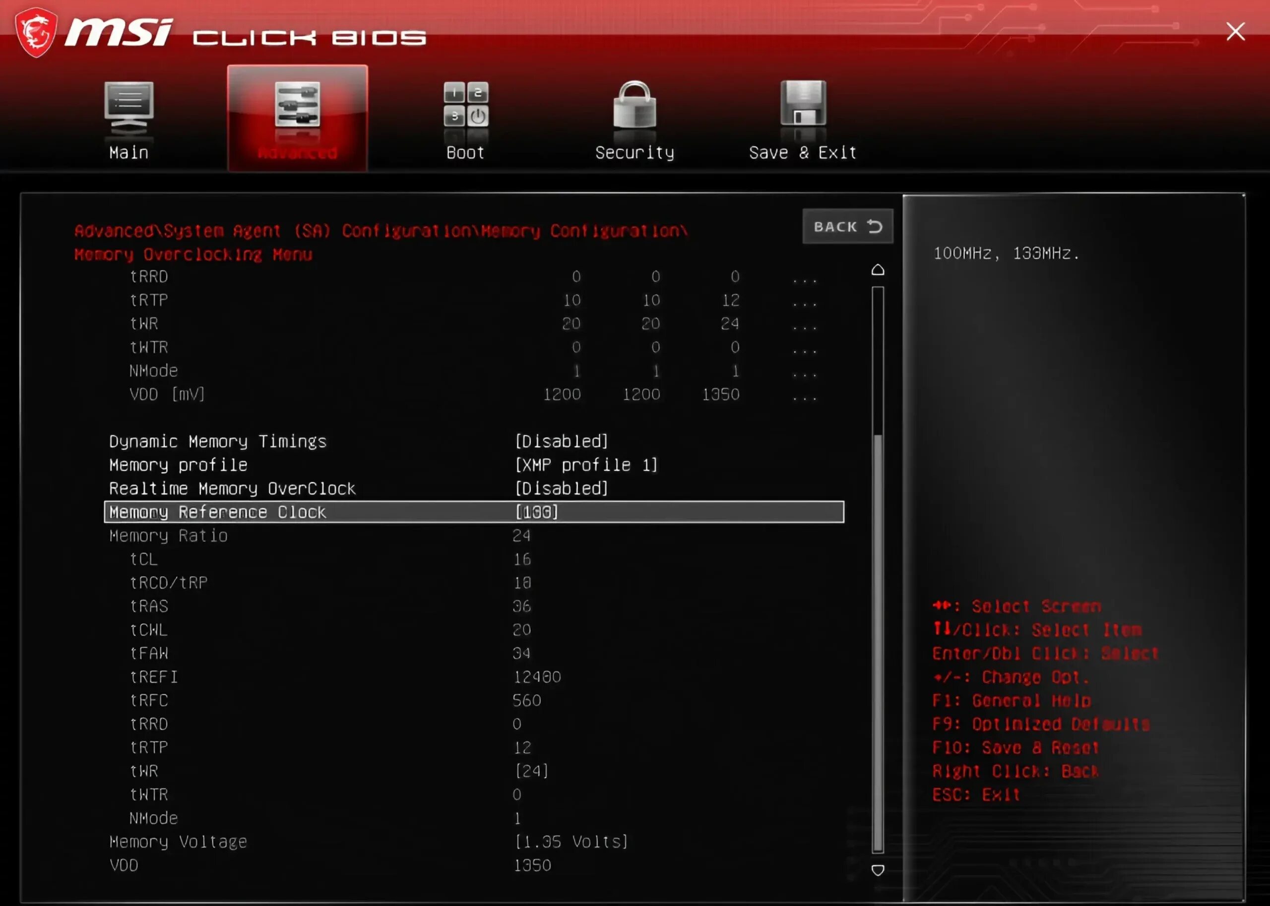The height and width of the screenshot is (906, 1270).
Task: Click the MSI dragon shield logo
Action: (36, 33)
